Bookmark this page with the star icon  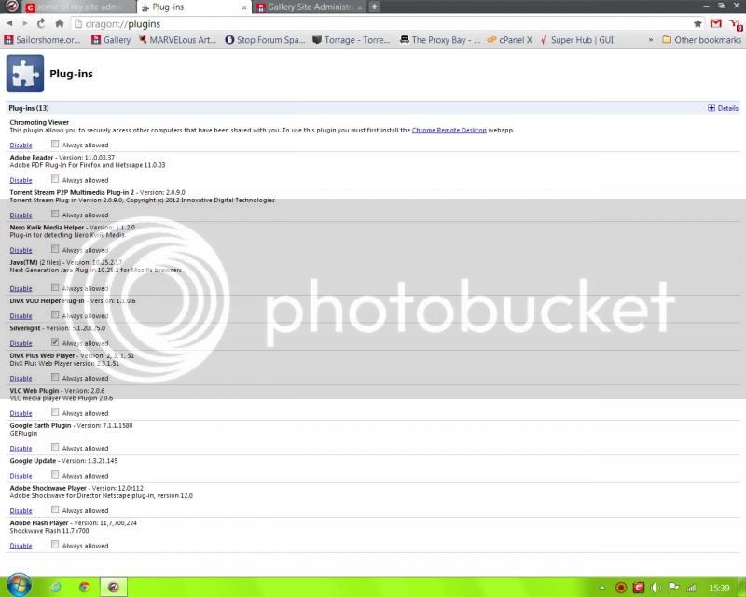point(698,23)
